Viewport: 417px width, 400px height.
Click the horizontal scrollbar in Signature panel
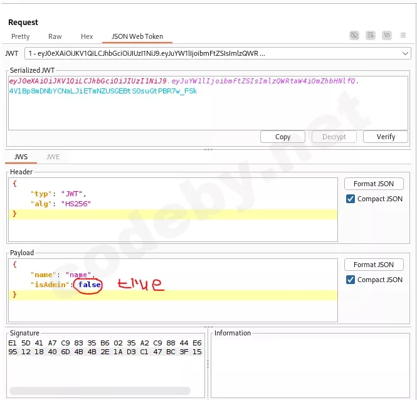tap(100, 391)
